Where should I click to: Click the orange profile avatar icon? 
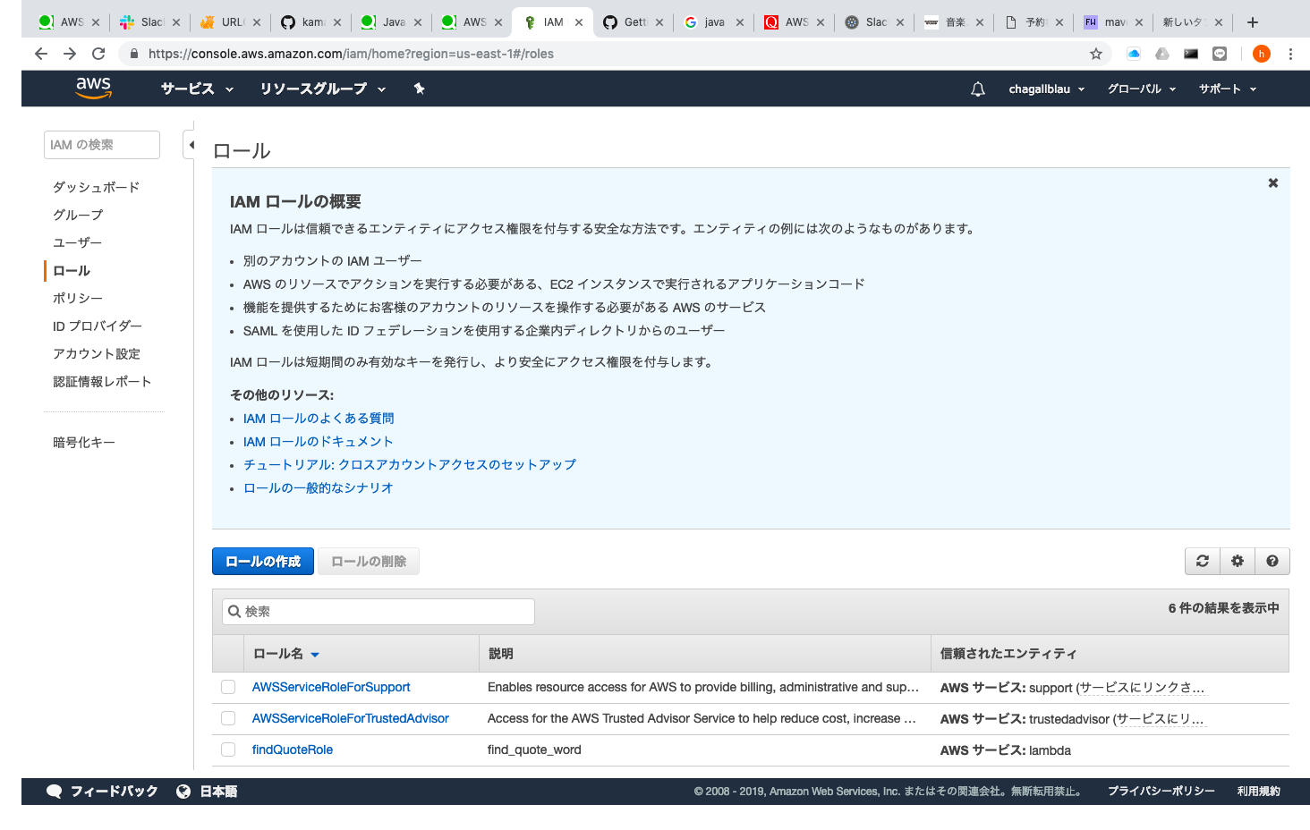click(1262, 54)
